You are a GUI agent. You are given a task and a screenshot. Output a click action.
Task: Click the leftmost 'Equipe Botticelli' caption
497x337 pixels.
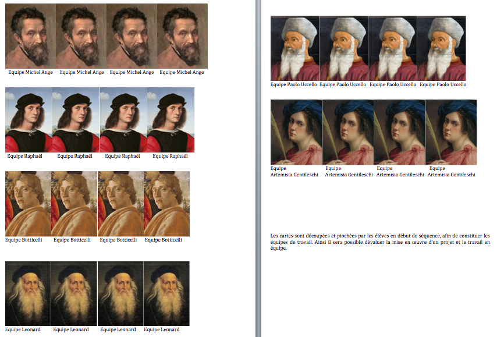pos(24,240)
